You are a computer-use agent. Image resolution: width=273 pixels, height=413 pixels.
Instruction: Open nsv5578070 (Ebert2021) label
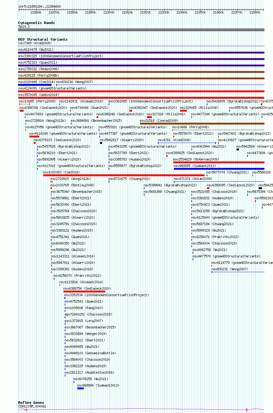193,133
